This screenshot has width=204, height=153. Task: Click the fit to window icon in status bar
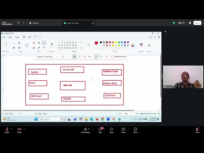pyautogui.click(x=120, y=114)
